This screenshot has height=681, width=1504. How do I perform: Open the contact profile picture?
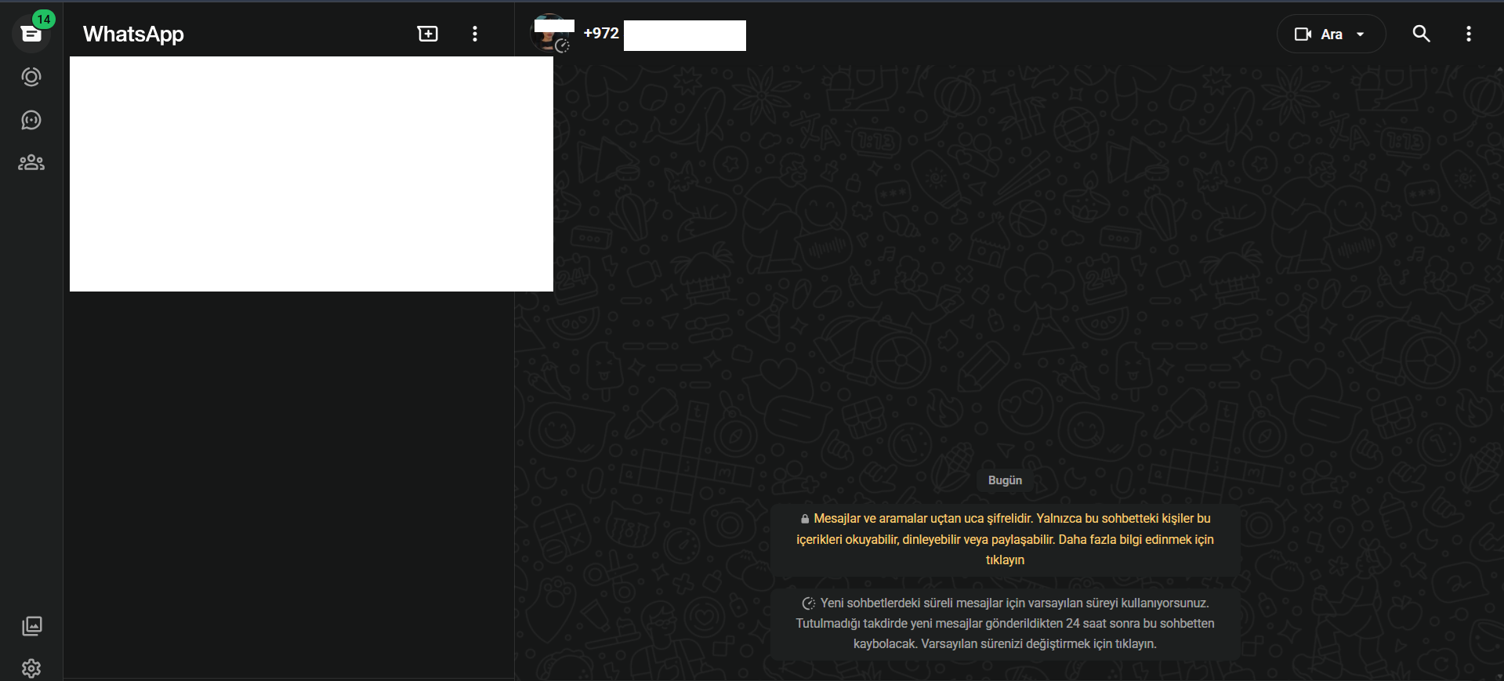(551, 34)
